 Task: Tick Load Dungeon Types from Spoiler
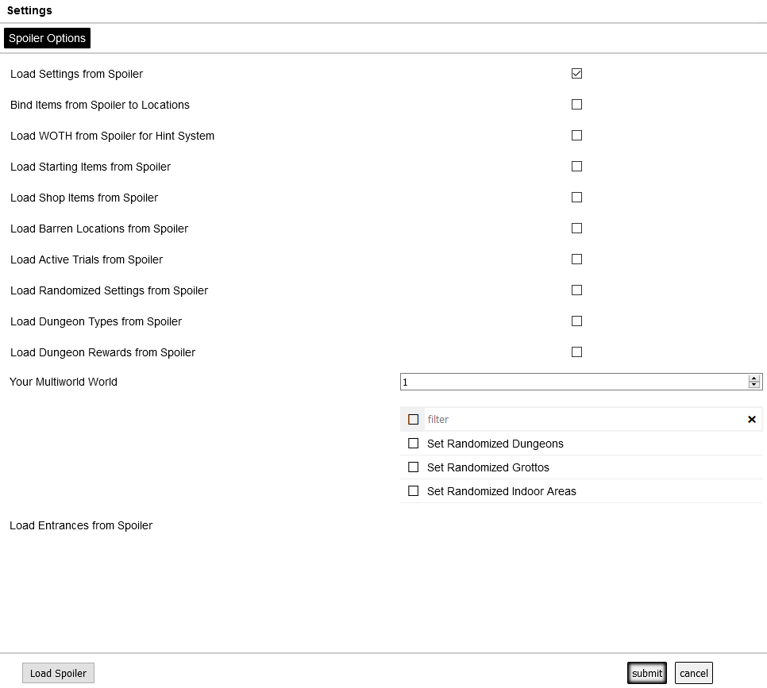click(x=576, y=321)
